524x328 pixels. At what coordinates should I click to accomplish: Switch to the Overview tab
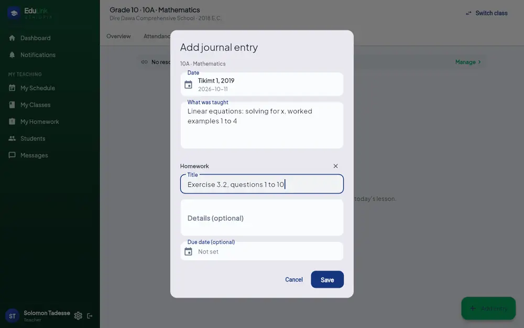click(x=118, y=36)
